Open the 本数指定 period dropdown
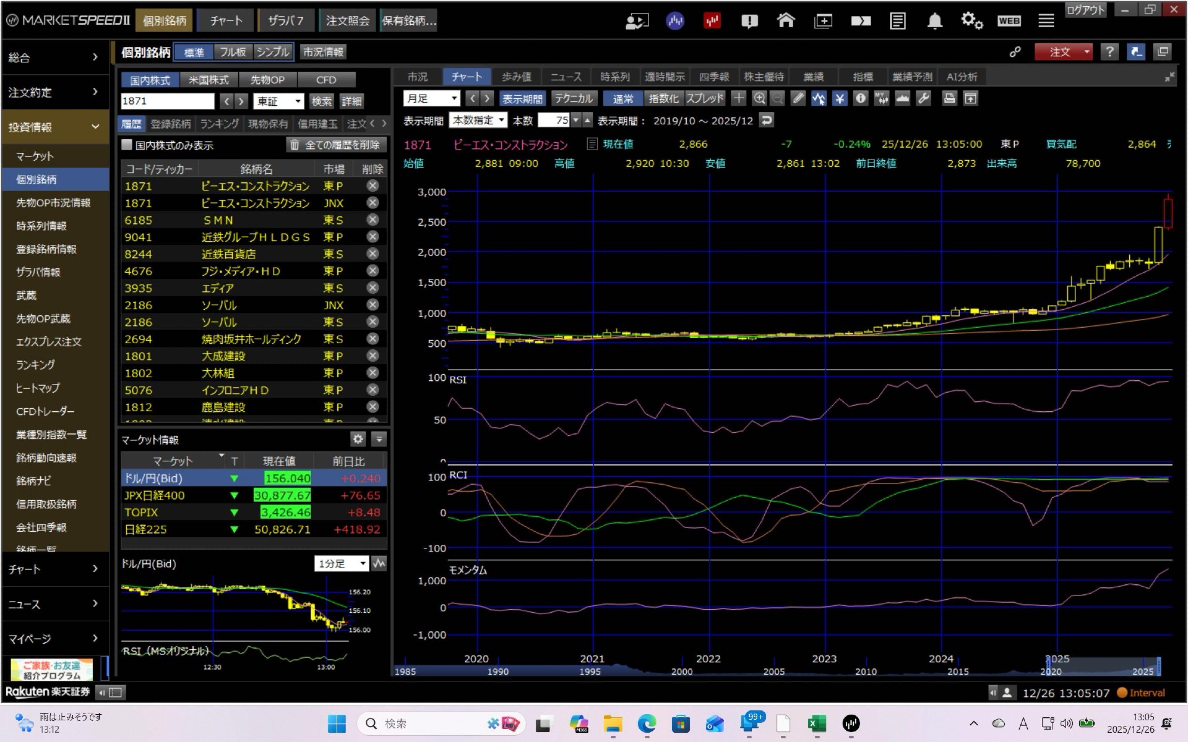1188x742 pixels. [x=478, y=120]
